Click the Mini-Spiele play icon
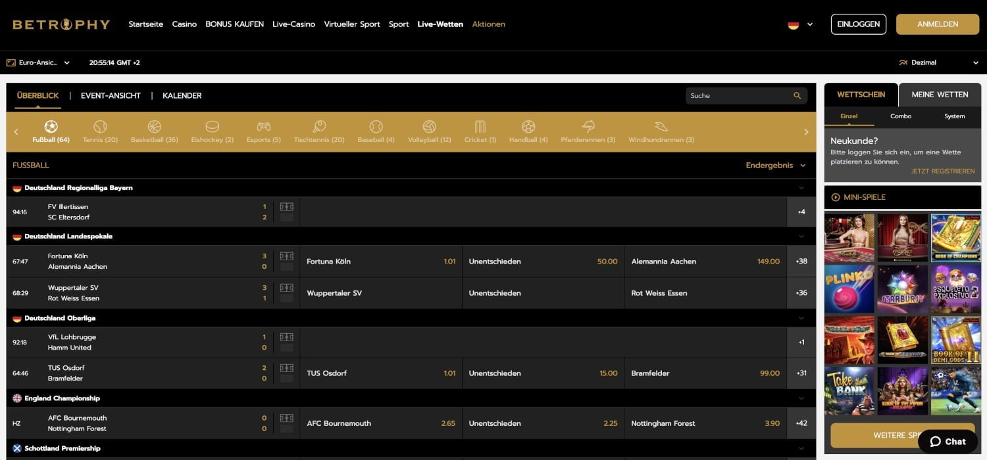987x460 pixels. coord(836,197)
